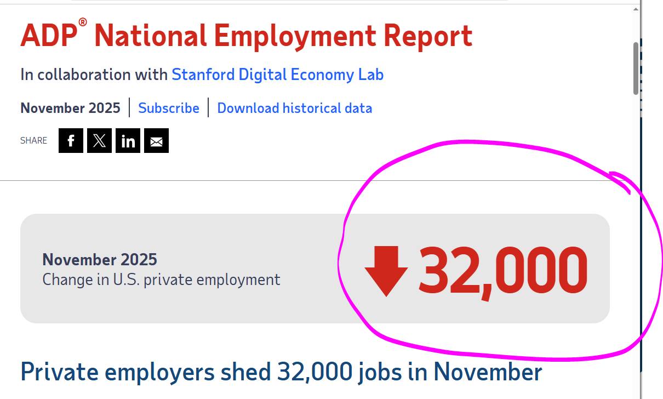Open Download historical data link

(295, 108)
